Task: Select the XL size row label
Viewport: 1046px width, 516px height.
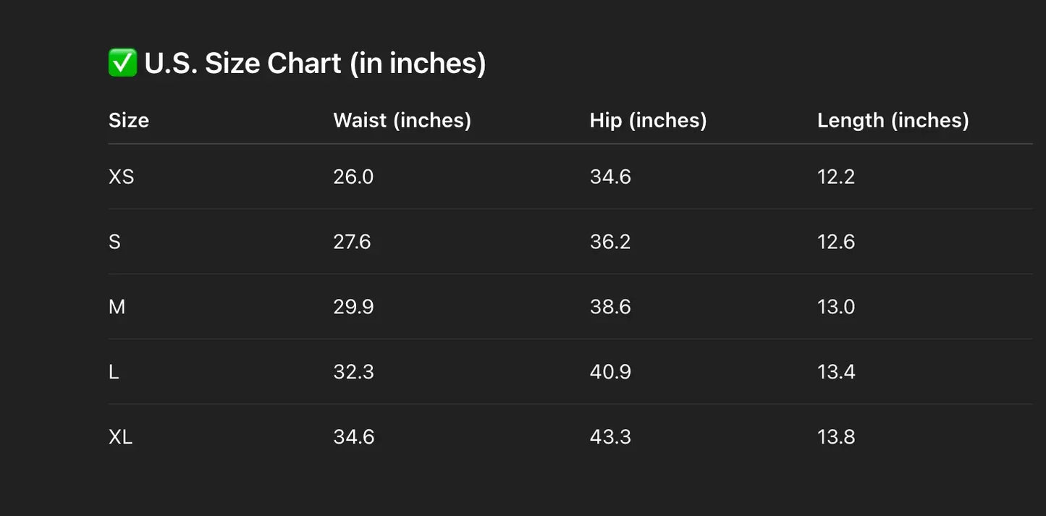Action: click(x=120, y=437)
